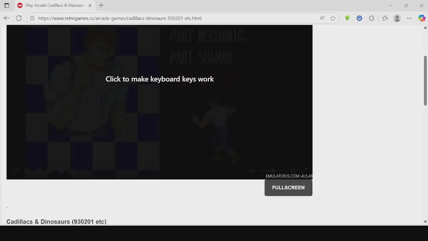Open the Favorites list
428x241 pixels.
(385, 18)
